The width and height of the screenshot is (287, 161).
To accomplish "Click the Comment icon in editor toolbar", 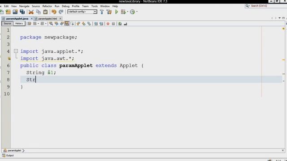I will (x=120, y=24).
